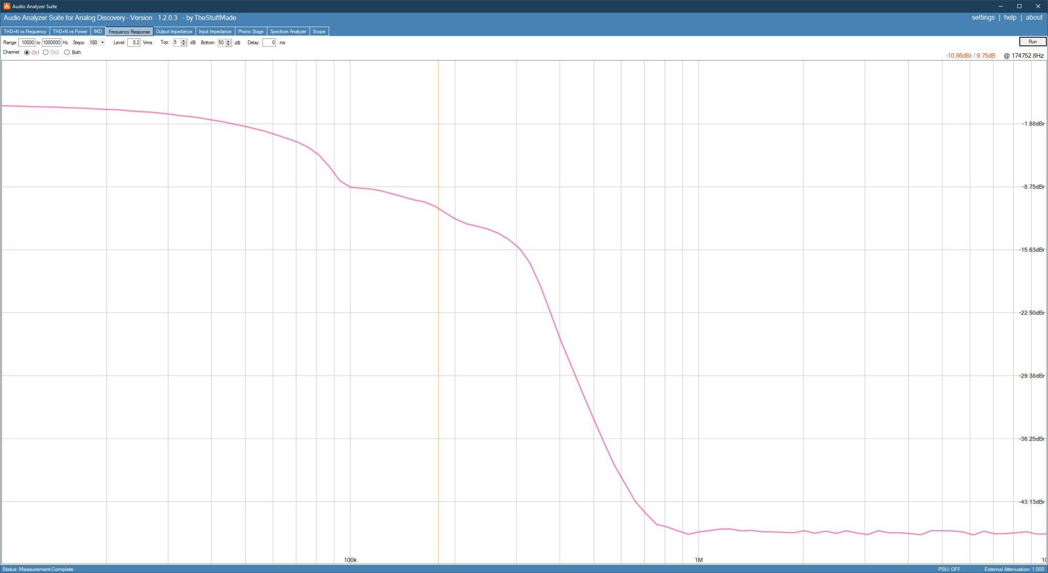Click the -22.50dBr axis label
This screenshot has width=1048, height=573.
pos(1032,313)
